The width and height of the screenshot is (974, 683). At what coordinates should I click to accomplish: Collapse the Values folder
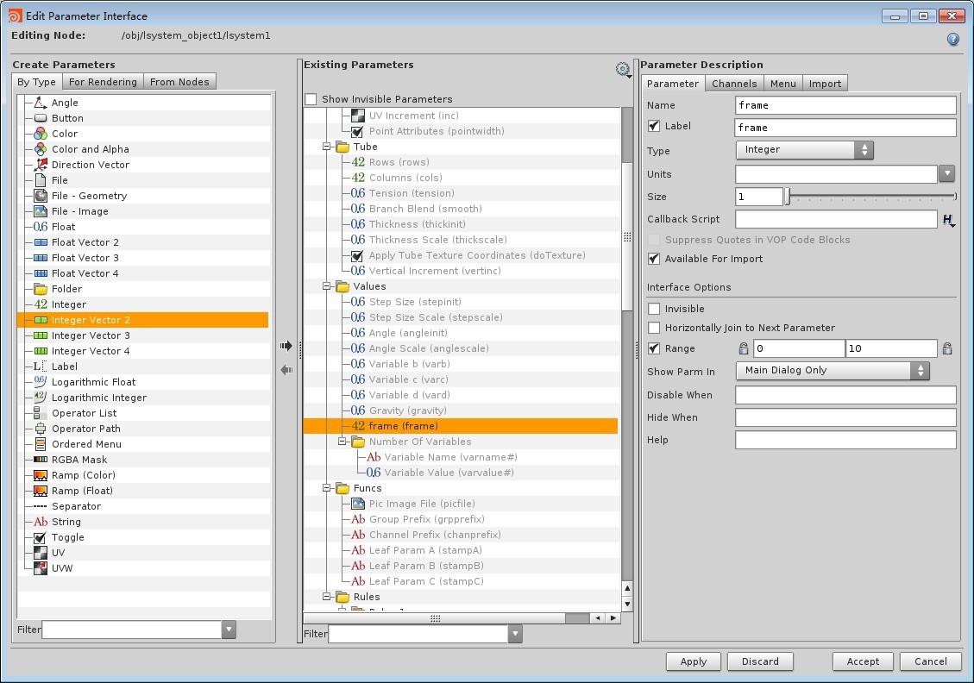327,286
